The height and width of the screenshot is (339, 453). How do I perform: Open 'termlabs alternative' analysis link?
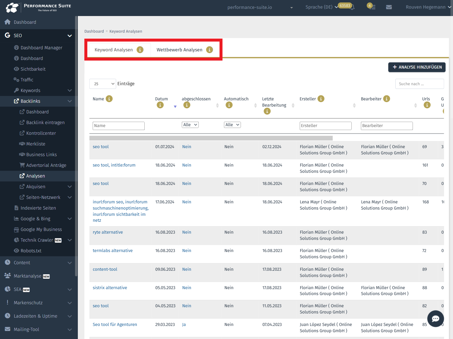point(113,251)
